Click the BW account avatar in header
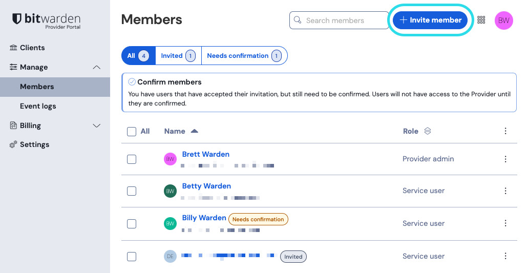 point(503,20)
